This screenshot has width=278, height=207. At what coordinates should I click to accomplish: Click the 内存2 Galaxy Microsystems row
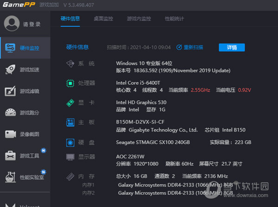tap(176, 193)
